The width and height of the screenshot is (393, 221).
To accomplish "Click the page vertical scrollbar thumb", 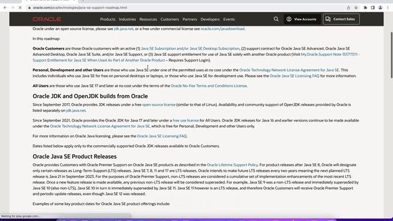I will click(392, 55).
